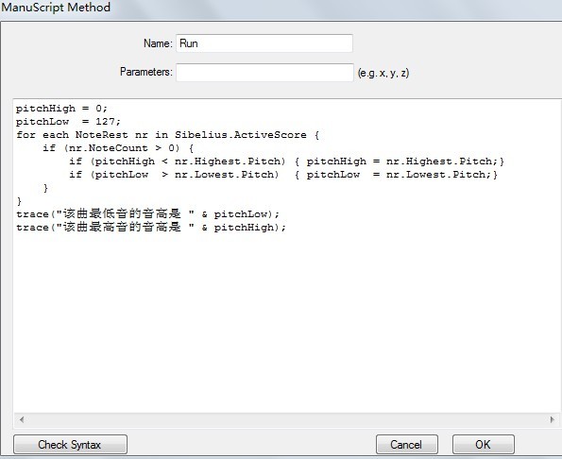Click the horizontal scrollbar right arrow
Viewport: 562px width, 459px height.
click(x=552, y=419)
